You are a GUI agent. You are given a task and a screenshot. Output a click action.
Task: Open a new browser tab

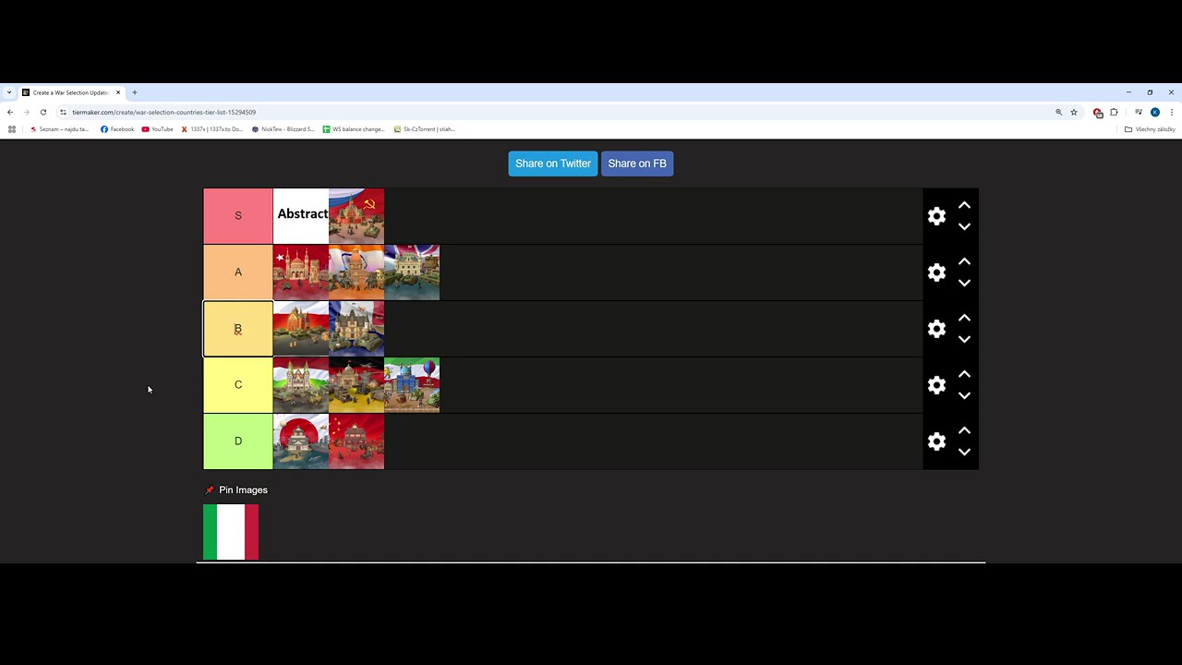[135, 92]
